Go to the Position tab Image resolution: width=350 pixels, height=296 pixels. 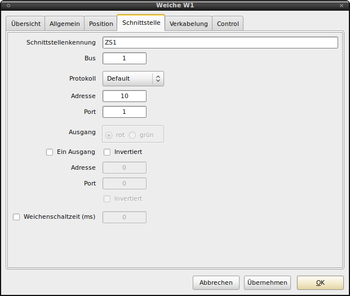(x=101, y=24)
